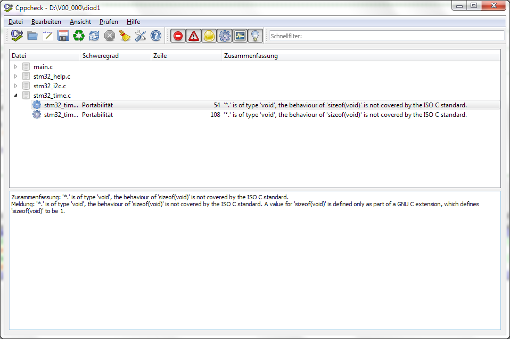Sort by the Datei column header
Image resolution: width=510 pixels, height=339 pixels.
(45, 55)
